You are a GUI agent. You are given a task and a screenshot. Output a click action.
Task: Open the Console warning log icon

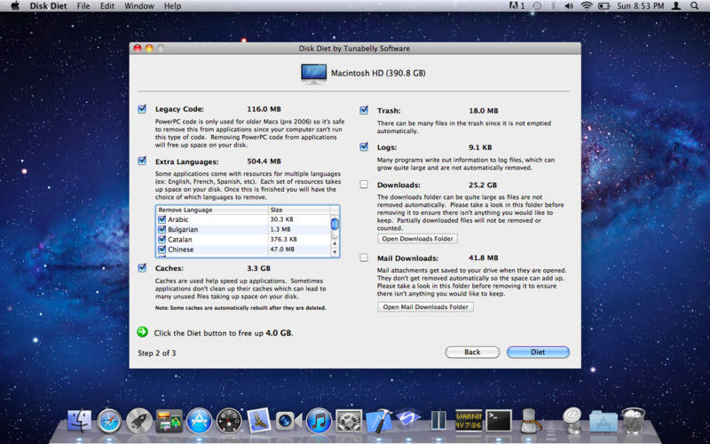(469, 421)
